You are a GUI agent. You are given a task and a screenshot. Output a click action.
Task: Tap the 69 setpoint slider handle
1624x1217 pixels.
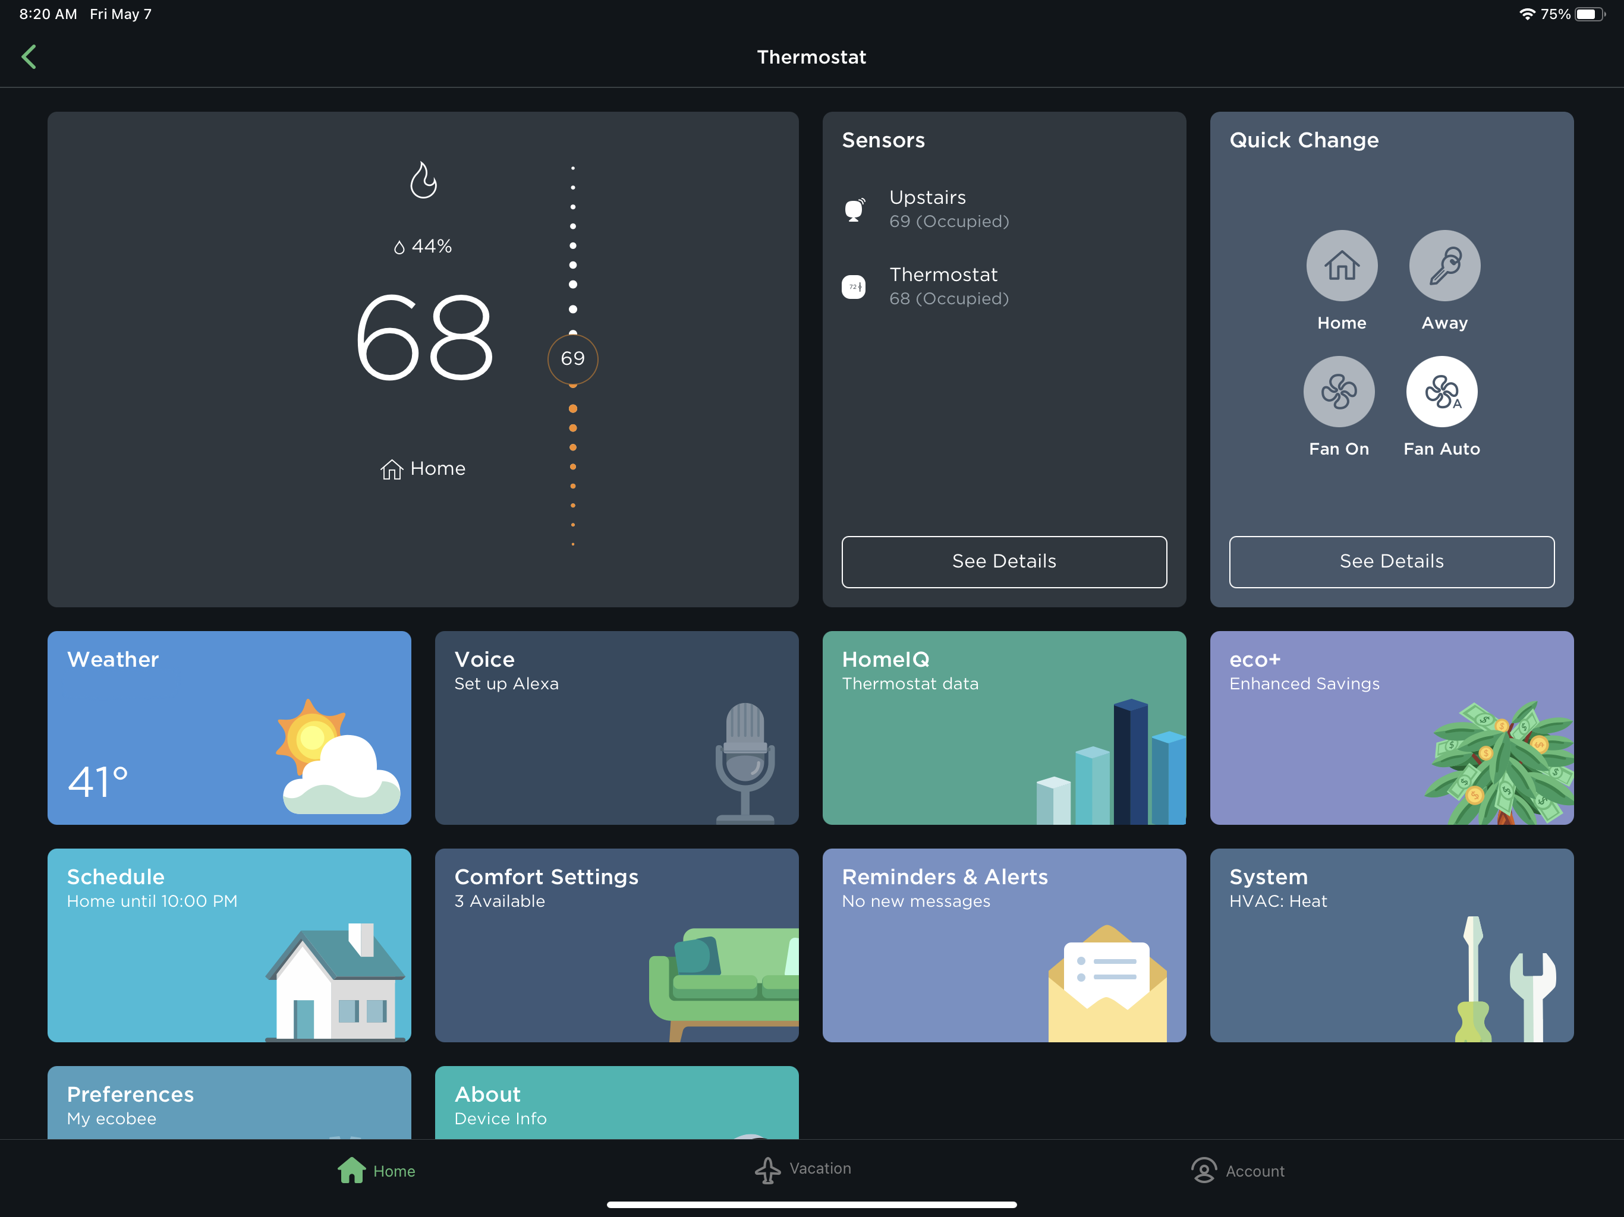(572, 359)
